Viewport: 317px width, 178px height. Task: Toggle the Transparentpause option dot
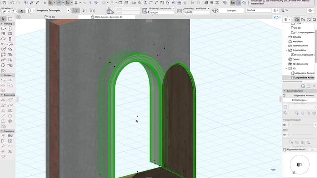click(284, 125)
